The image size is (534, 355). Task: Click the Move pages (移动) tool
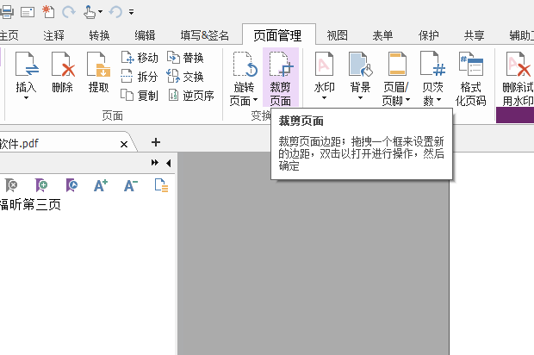point(140,58)
